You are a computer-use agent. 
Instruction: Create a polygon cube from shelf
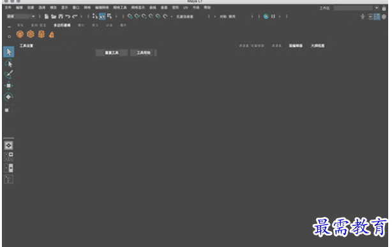click(x=31, y=34)
